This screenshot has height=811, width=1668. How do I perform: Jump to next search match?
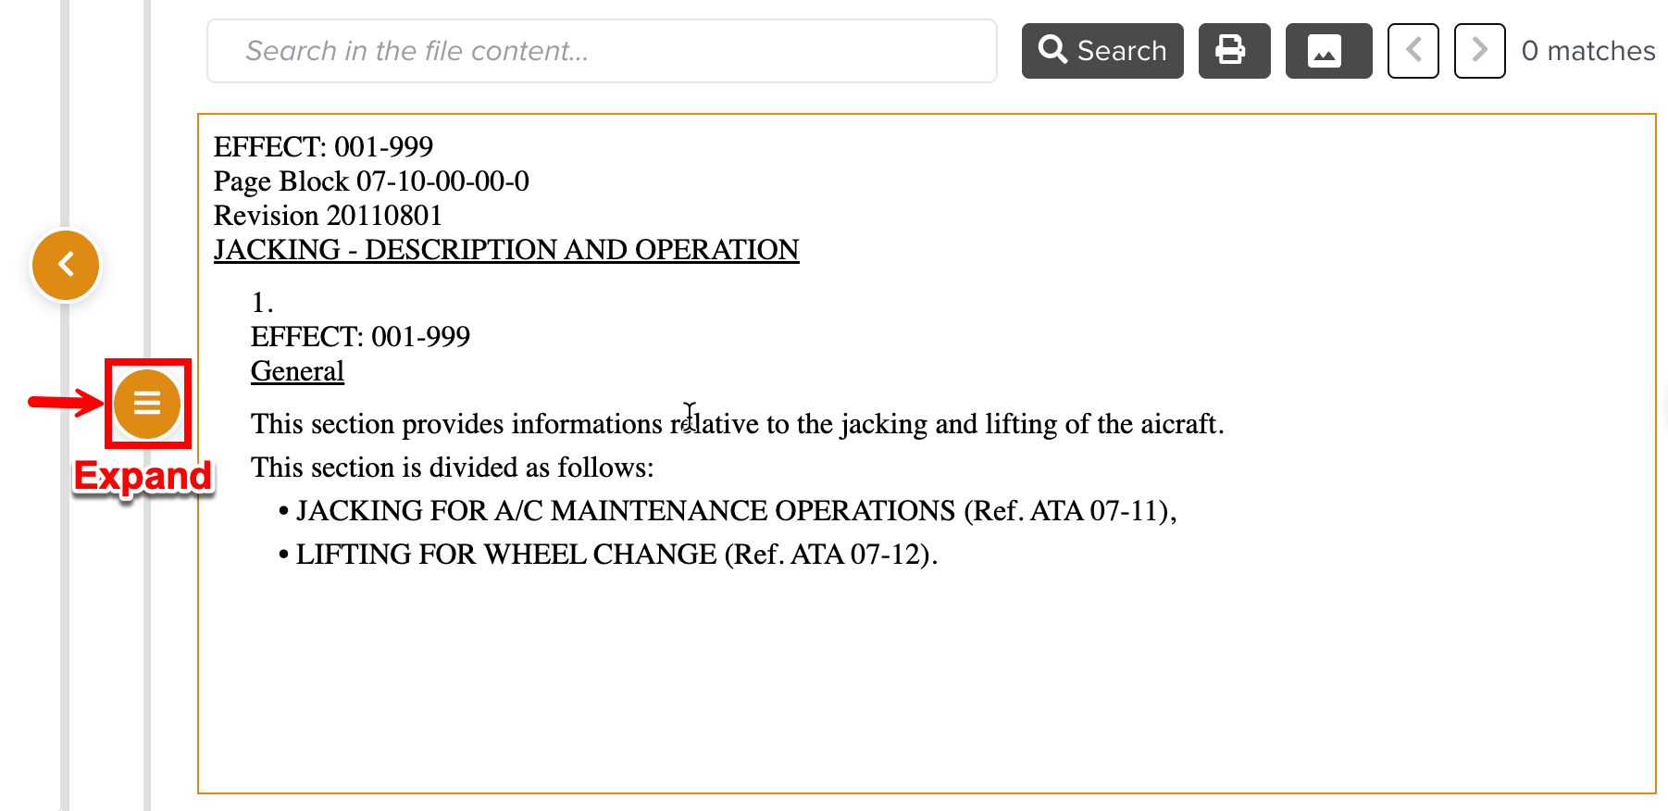[1479, 51]
